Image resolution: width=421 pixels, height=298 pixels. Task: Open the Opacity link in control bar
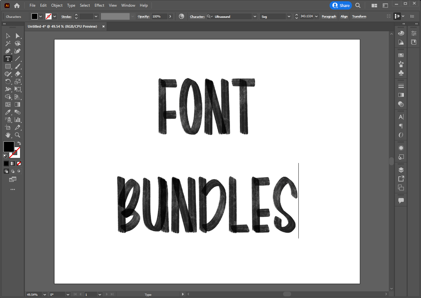point(144,17)
